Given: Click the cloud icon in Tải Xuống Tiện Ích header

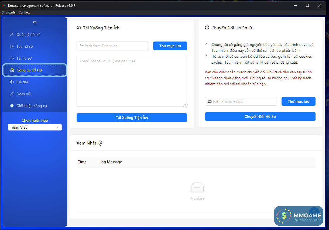Looking at the screenshot, I should (79, 28).
